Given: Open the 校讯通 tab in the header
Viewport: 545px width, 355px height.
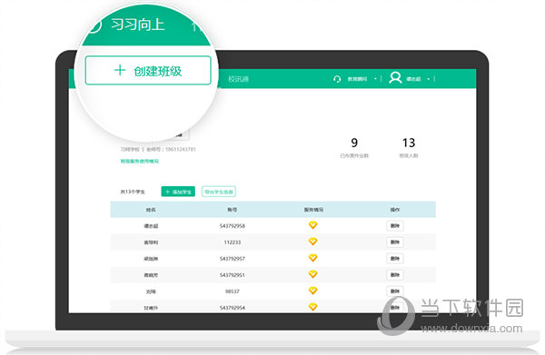Looking at the screenshot, I should tap(238, 79).
